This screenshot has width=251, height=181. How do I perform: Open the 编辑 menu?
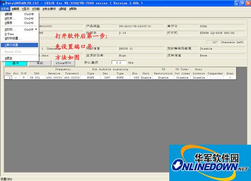[x=15, y=9]
